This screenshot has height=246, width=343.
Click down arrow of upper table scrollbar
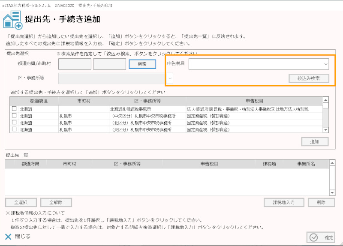(326, 130)
